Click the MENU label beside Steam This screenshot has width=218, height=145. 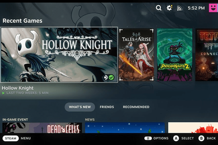pos(26,138)
